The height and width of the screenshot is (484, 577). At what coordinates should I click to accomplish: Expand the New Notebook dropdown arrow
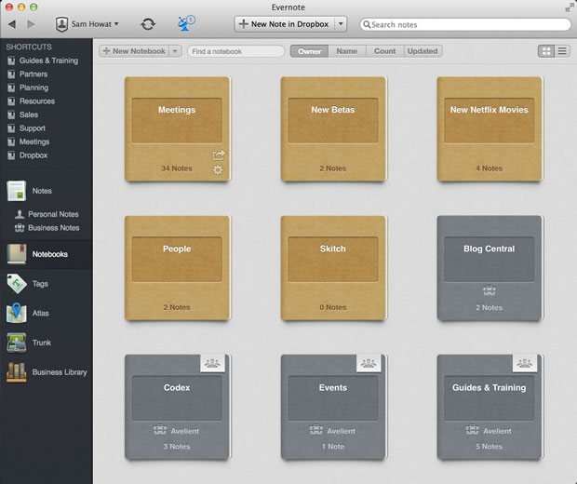pos(175,51)
